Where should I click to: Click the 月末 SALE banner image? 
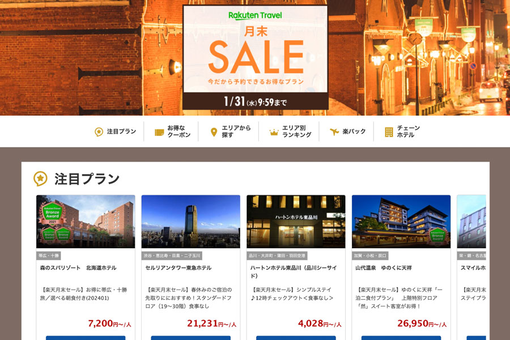pos(256,57)
